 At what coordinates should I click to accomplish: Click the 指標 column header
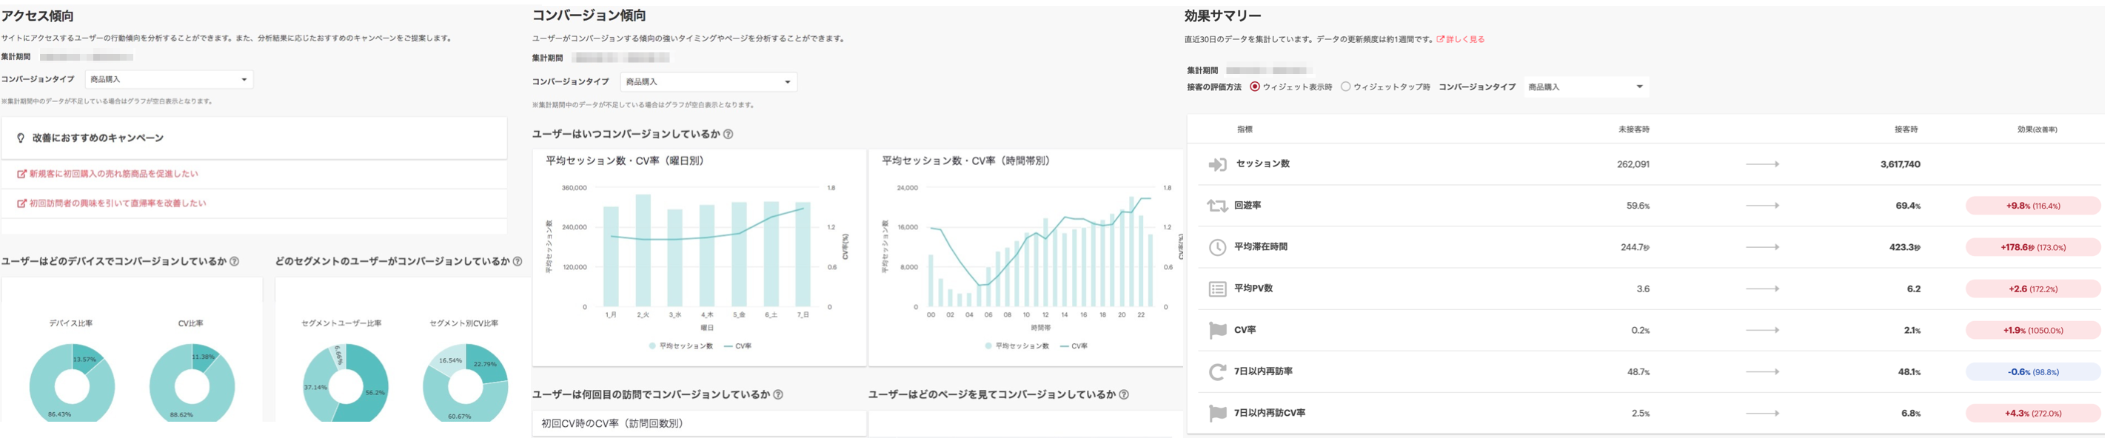[1245, 129]
